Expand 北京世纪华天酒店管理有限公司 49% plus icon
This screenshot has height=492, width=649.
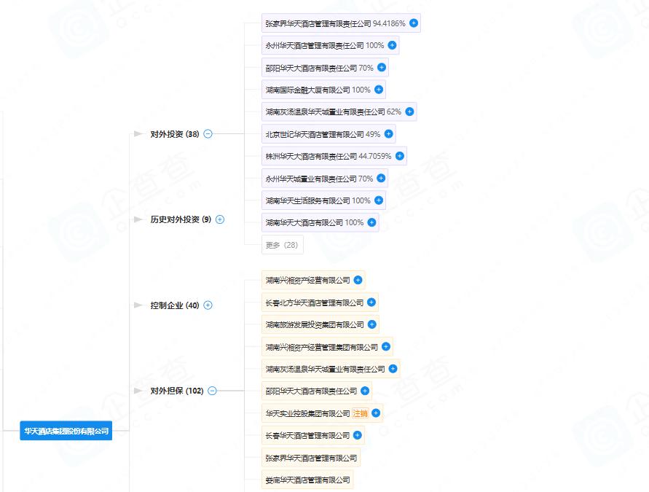[388, 134]
